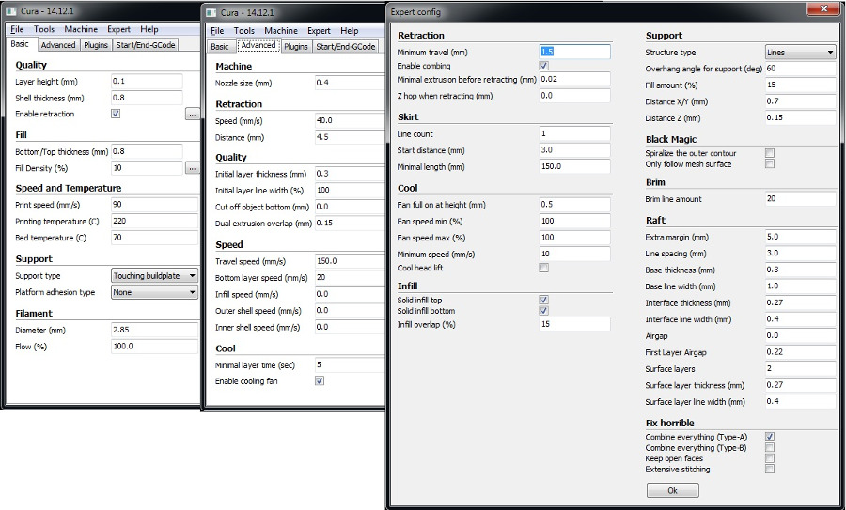This screenshot has width=846, height=510.
Task: Switch to Plugins tab in Basic window
Action: (96, 45)
